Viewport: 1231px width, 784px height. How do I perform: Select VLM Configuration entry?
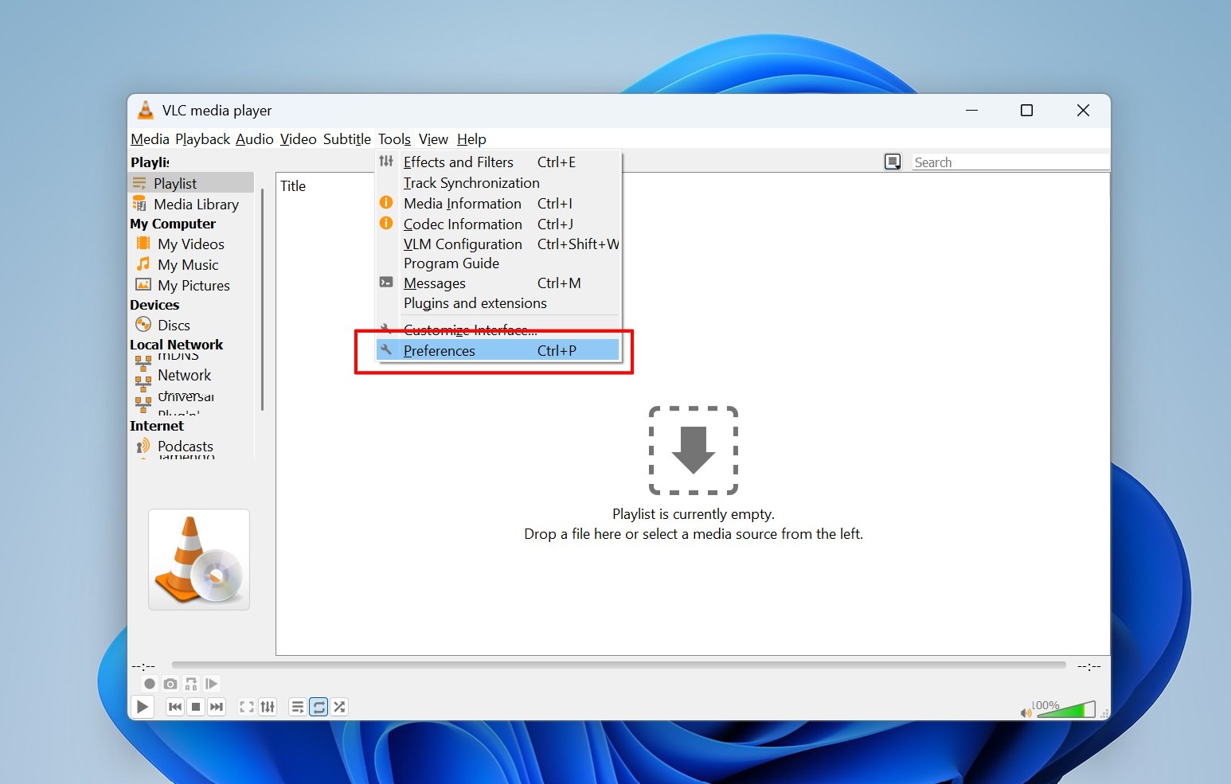point(498,244)
